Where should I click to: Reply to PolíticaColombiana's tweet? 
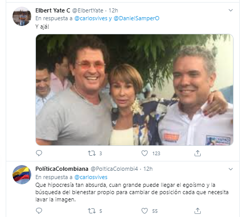[x=39, y=211]
